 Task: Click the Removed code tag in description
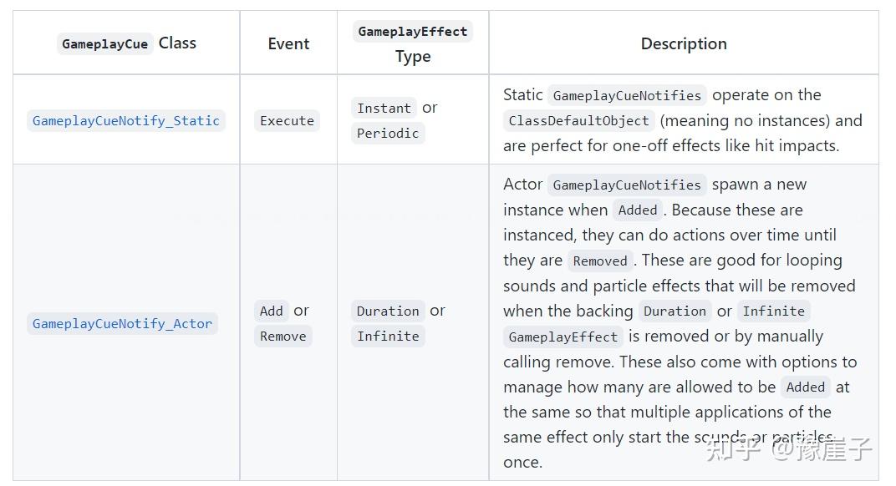click(600, 261)
